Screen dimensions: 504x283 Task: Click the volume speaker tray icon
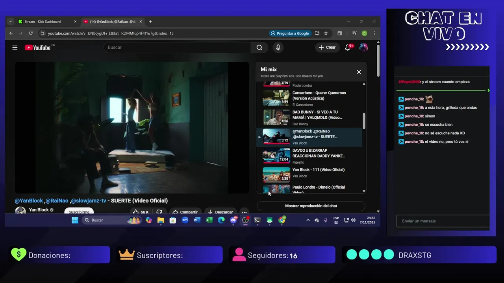(x=353, y=220)
